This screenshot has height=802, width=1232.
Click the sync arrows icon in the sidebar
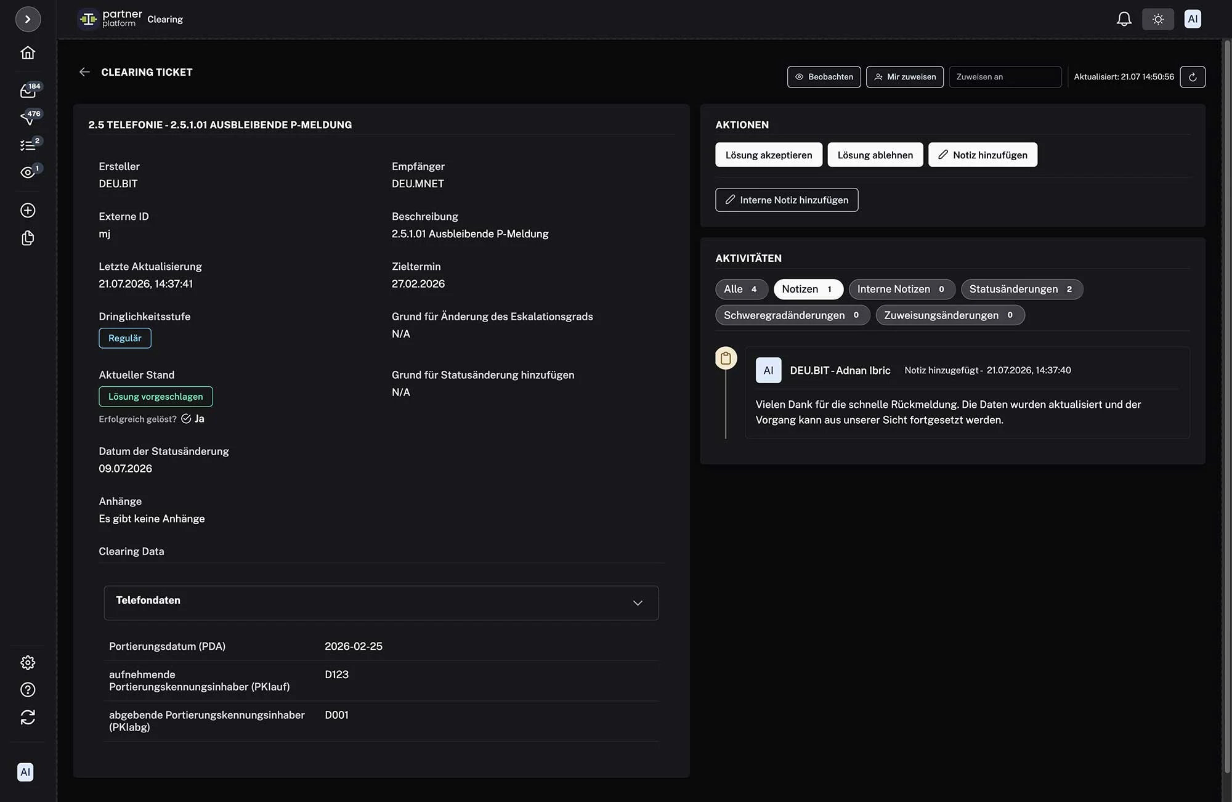click(x=28, y=717)
